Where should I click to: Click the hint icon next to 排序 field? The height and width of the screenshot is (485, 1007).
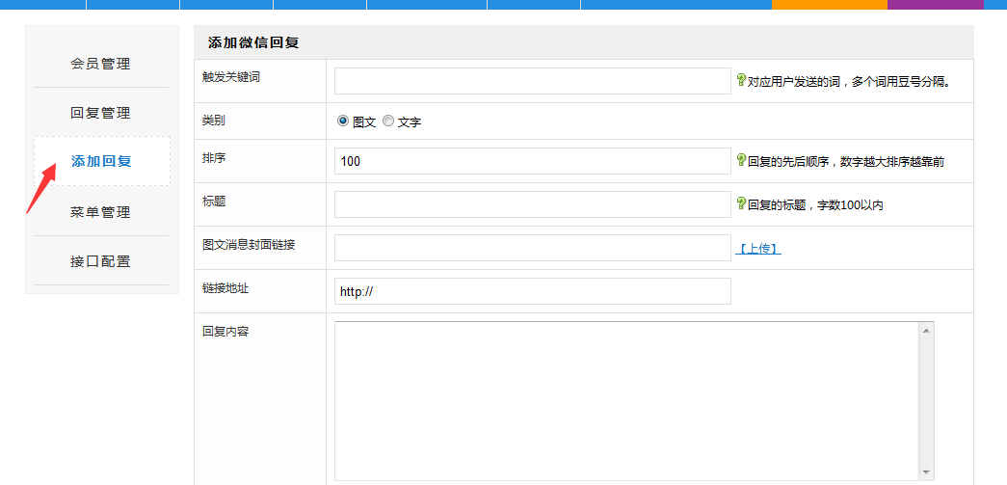(x=741, y=160)
